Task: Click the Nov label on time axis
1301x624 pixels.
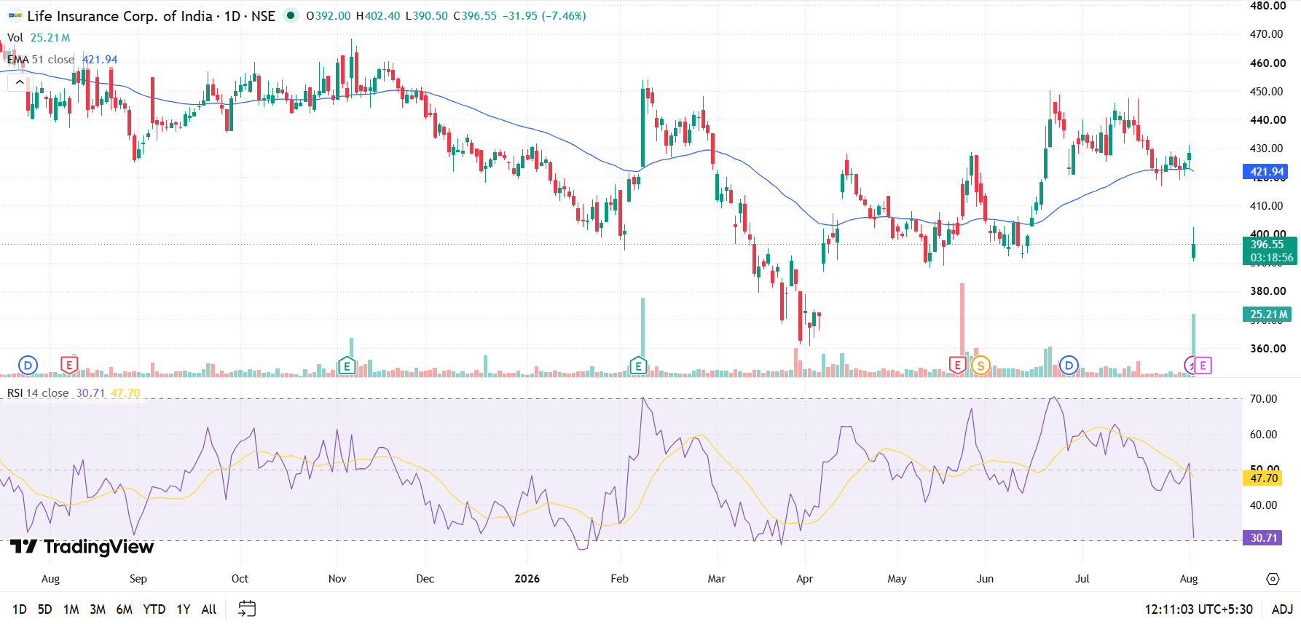Action: tap(337, 578)
